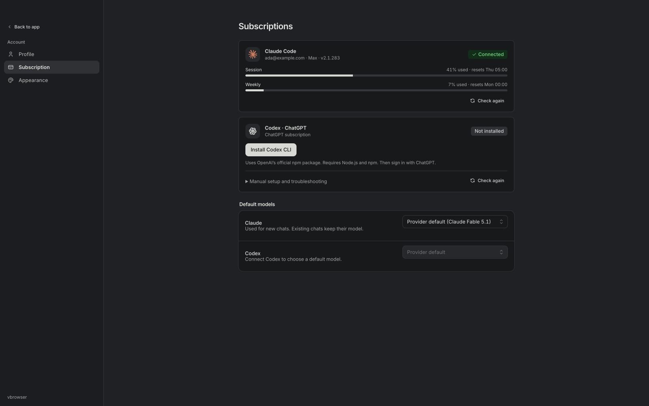Screen dimensions: 649x406
Task: Click the Not installed status badge
Action: pos(489,131)
